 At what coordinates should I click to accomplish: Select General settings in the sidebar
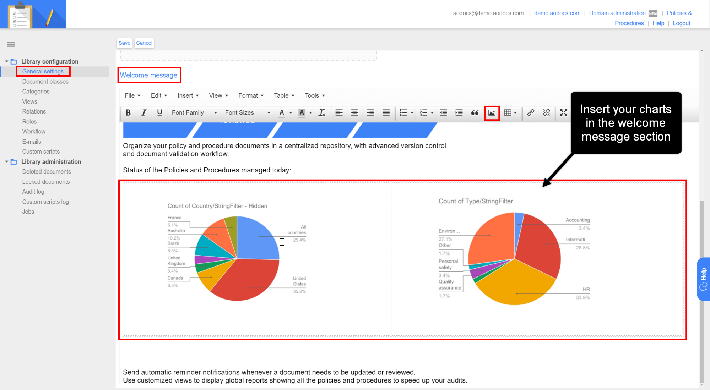pyautogui.click(x=43, y=71)
